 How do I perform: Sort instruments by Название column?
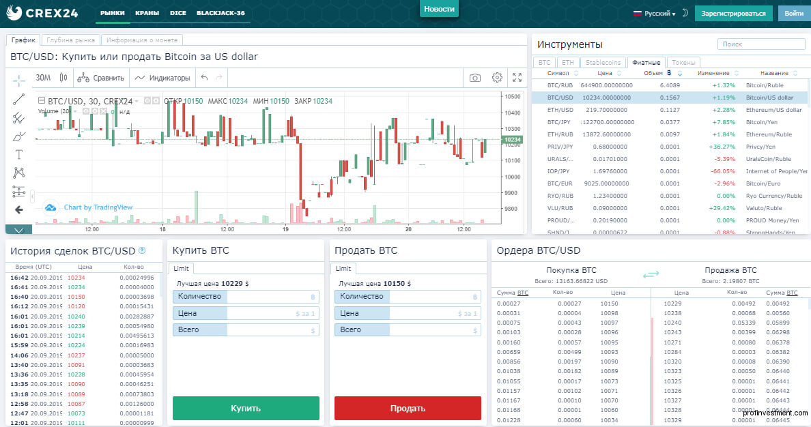pos(778,74)
